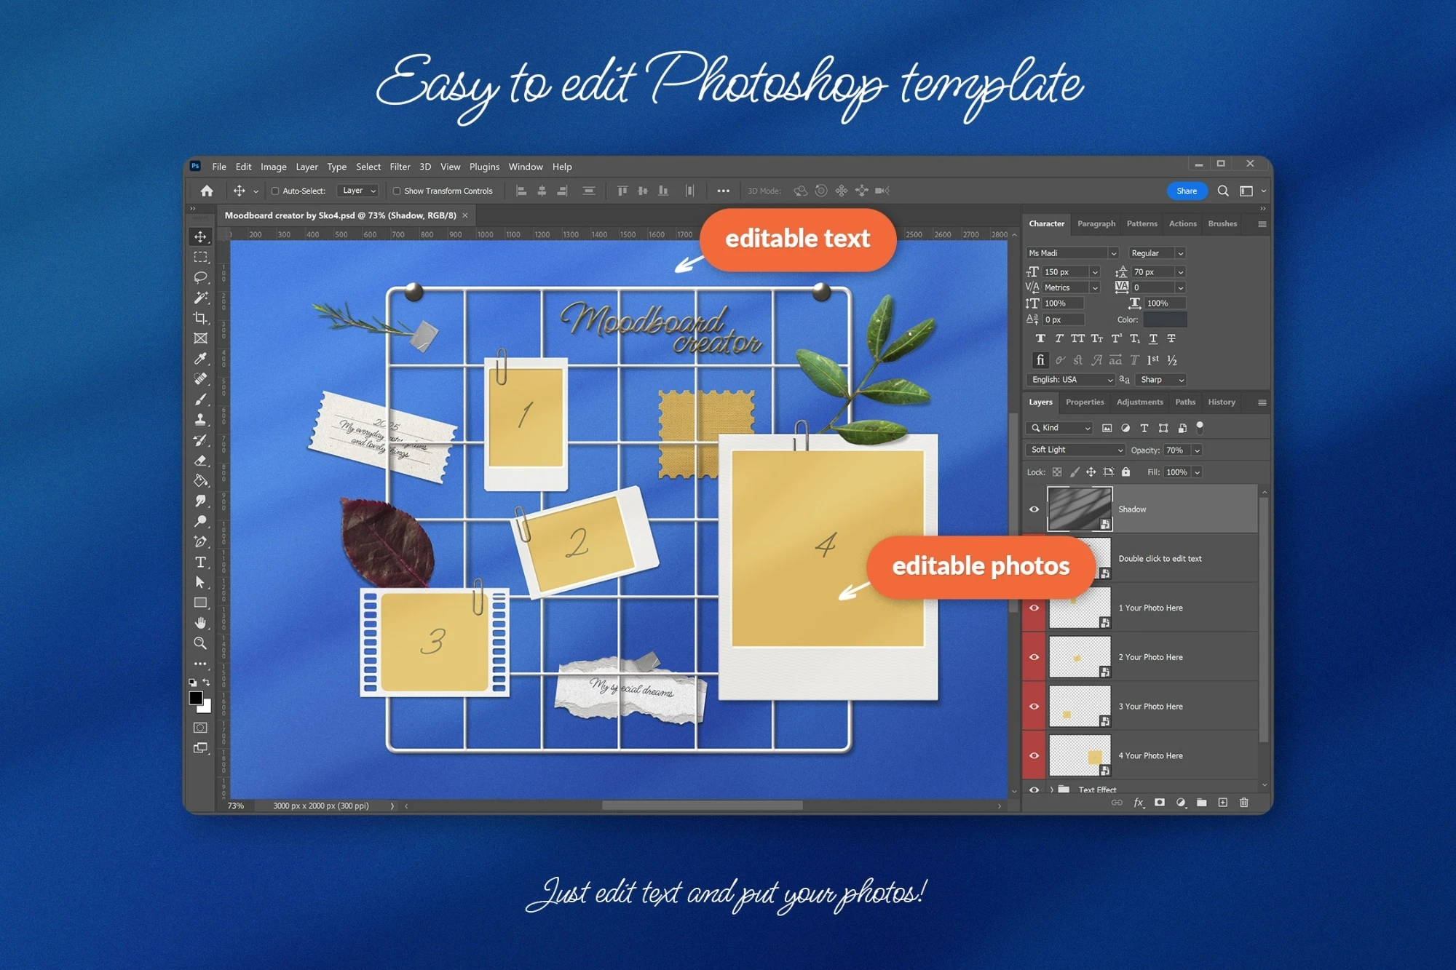Viewport: 1456px width, 970px height.
Task: Select the Horizontal Type tool
Action: (200, 562)
